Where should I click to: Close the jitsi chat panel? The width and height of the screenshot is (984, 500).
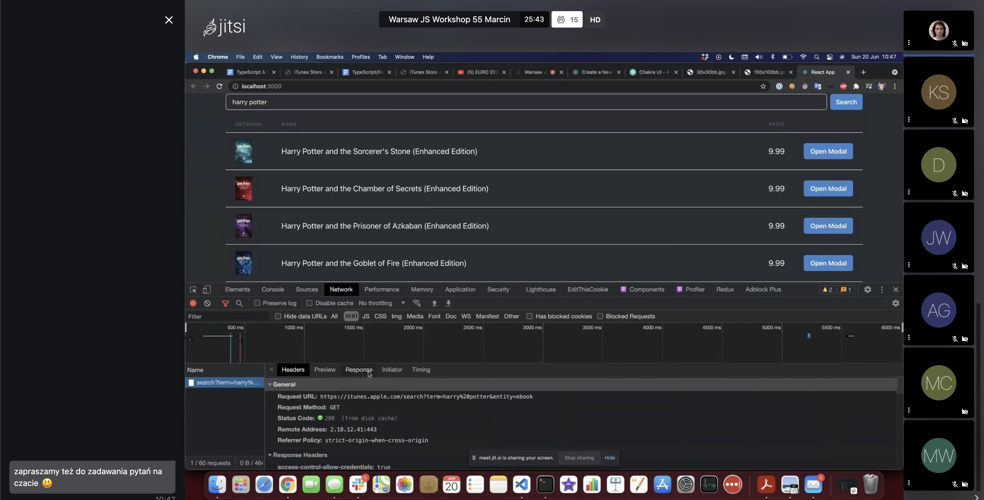point(169,20)
